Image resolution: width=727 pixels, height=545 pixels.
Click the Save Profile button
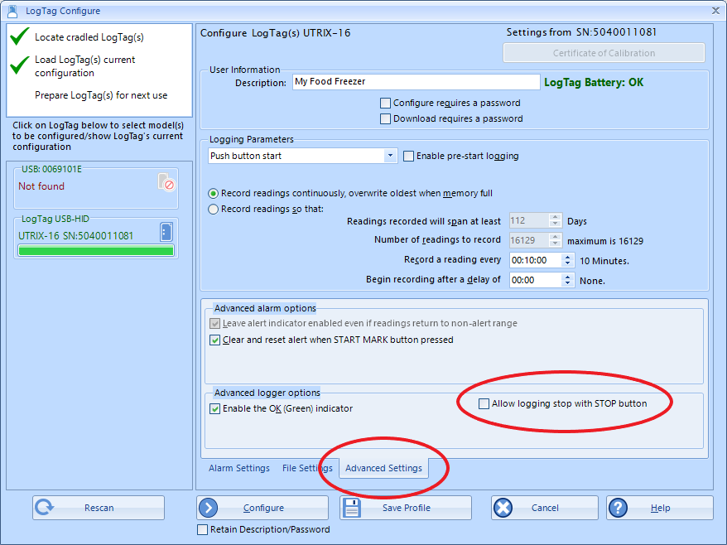click(406, 508)
